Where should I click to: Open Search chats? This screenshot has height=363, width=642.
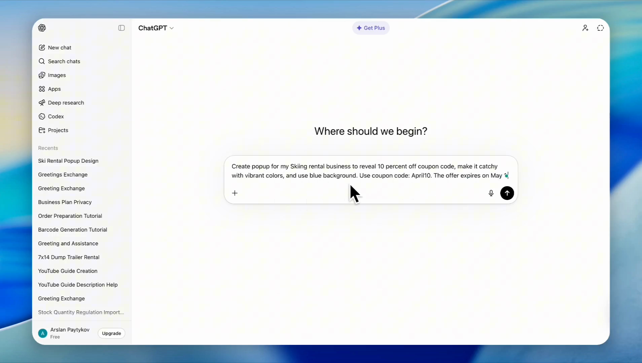pyautogui.click(x=64, y=62)
